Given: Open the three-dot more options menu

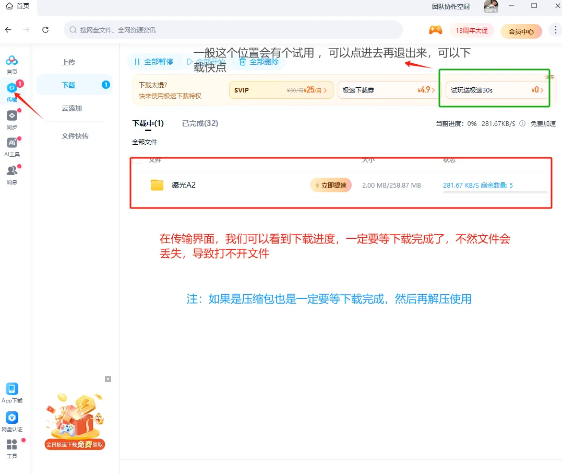Looking at the screenshot, I should click(x=555, y=30).
